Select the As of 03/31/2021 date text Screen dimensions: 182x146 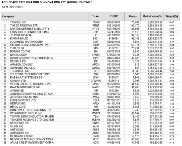point(12,7)
